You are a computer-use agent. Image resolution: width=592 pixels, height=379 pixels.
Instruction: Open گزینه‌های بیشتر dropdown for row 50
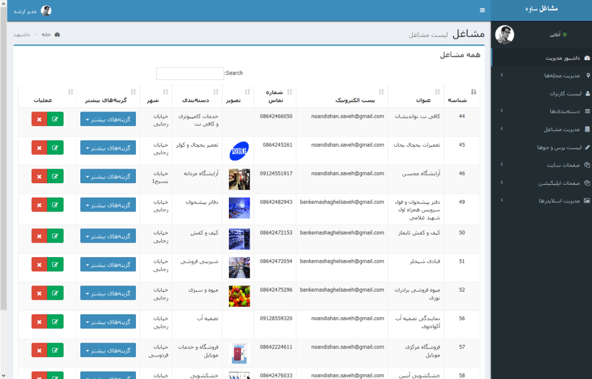coord(108,236)
